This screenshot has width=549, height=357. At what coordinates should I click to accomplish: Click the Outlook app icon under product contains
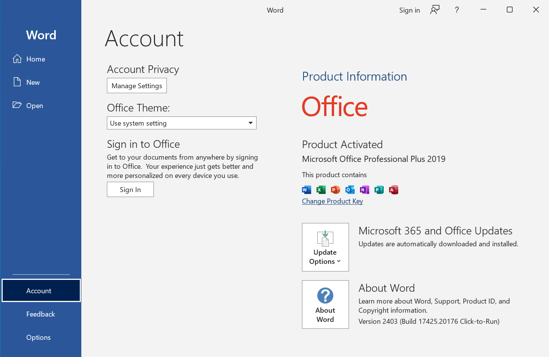coord(350,190)
